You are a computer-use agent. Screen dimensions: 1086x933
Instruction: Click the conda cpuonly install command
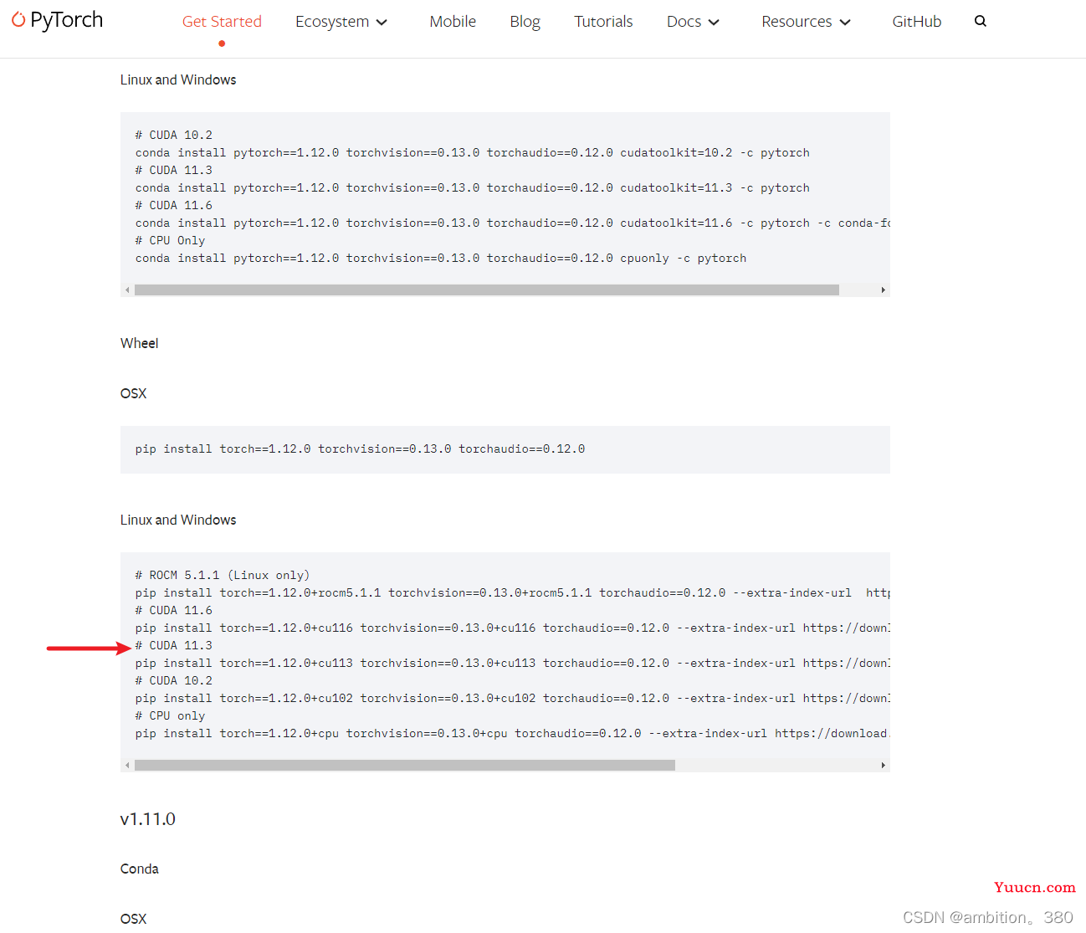441,259
